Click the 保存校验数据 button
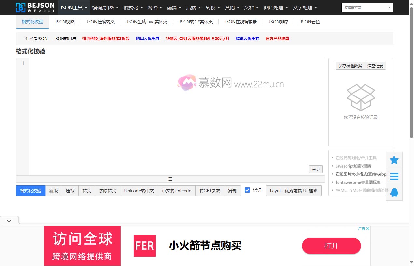Screen dimensions: 414x266 point(350,66)
